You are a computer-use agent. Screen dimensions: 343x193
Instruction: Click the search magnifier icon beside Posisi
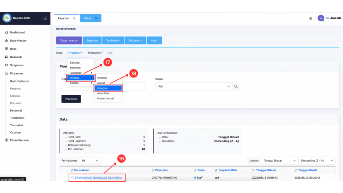(x=236, y=86)
